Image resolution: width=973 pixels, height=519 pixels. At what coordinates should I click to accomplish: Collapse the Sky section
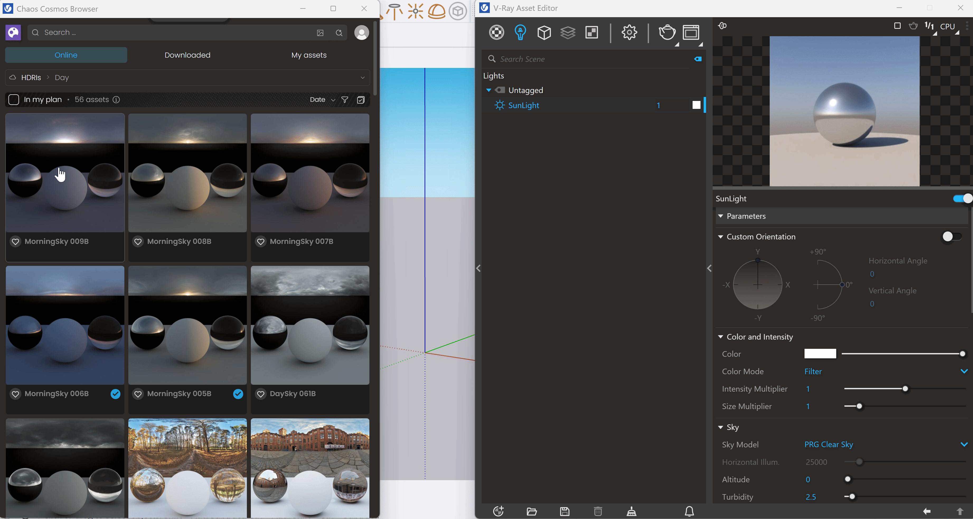point(720,427)
